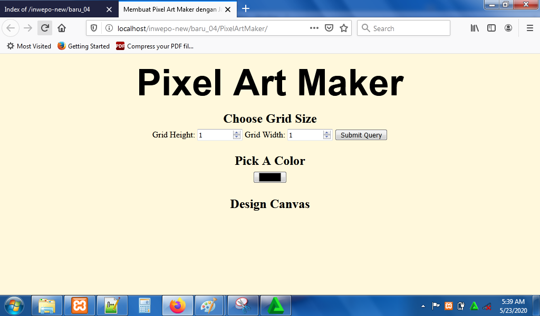Click the Pixel Art Maker heading

[271, 83]
